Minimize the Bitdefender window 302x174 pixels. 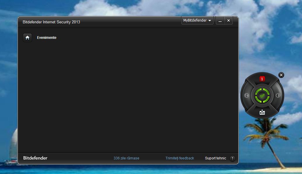220,21
